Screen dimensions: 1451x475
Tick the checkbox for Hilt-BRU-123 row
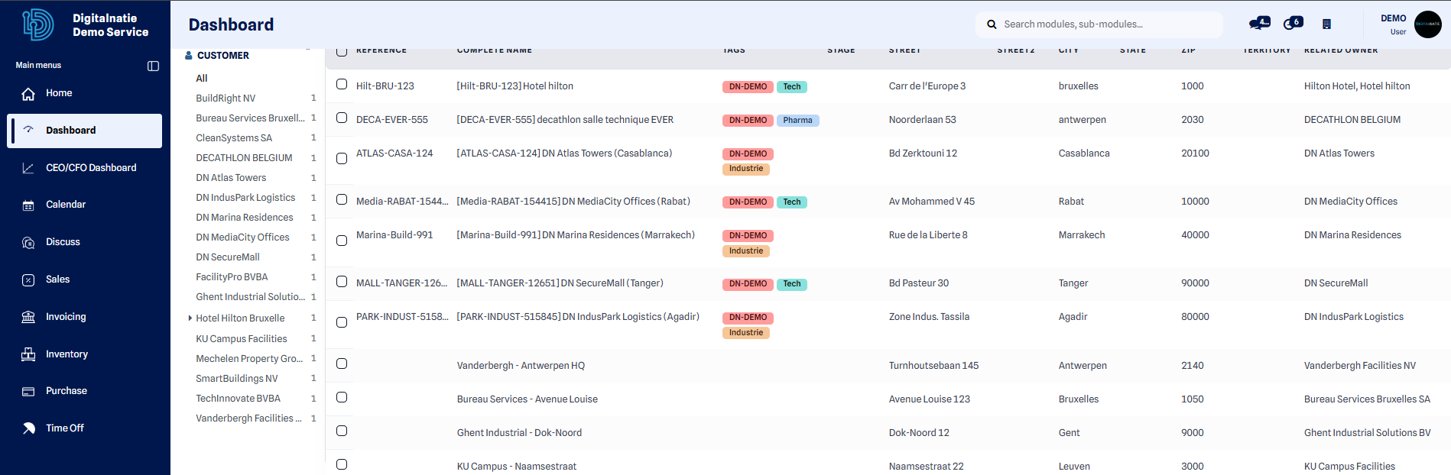(342, 85)
